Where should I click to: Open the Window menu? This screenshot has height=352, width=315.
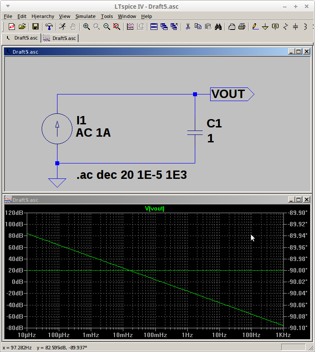[127, 16]
